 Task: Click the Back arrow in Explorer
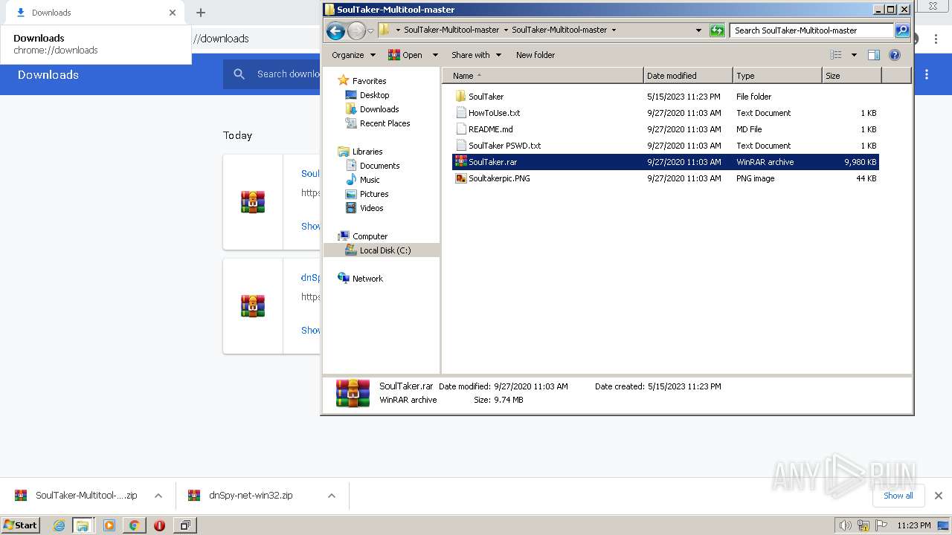[335, 30]
